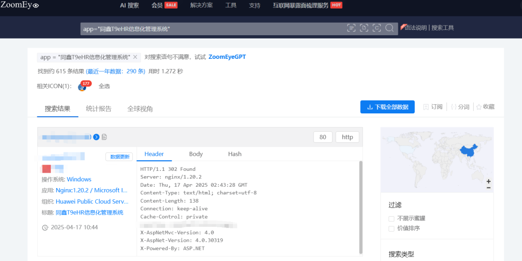Open AI 搜索 menu
Viewport: 522px width, 261px height.
130,5
